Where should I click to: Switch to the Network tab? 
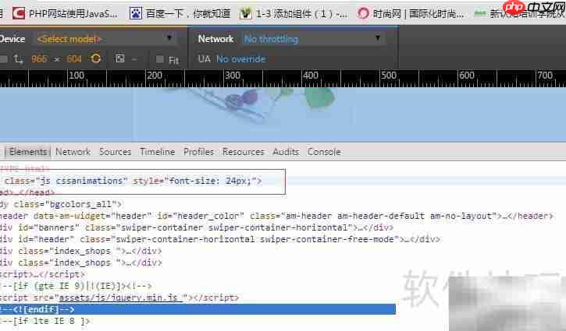[x=73, y=152]
